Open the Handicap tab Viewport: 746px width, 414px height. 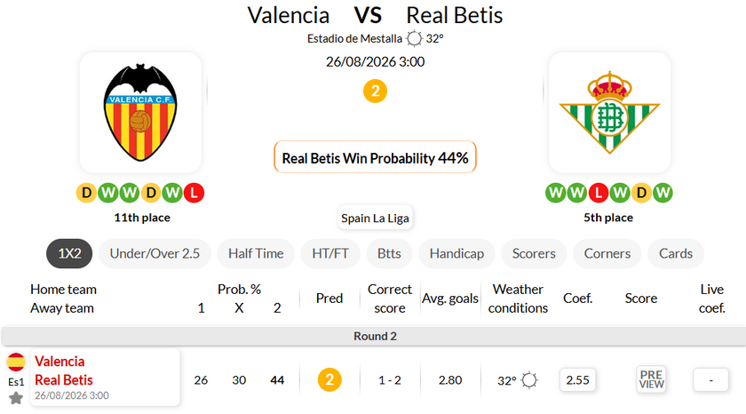point(456,253)
